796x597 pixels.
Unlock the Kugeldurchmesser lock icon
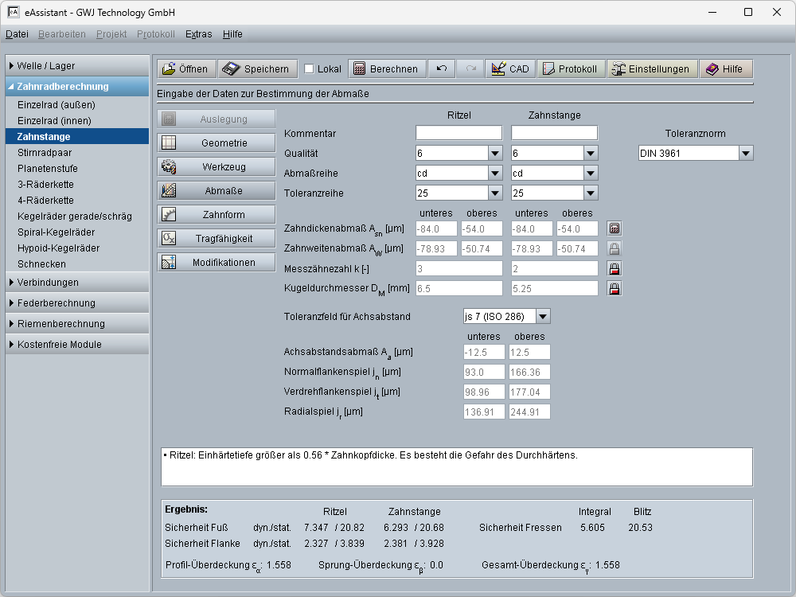(x=614, y=289)
